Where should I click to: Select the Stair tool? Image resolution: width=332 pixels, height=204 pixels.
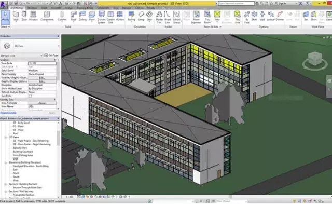point(150,16)
